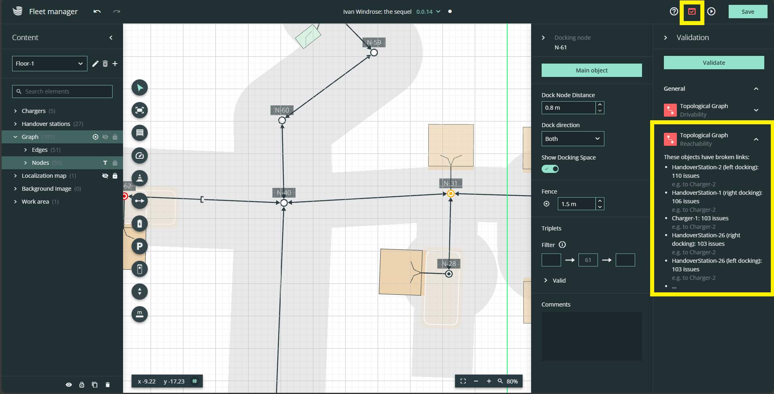Toggle the Fence radio button
Viewport: 774px width, 394px height.
546,204
